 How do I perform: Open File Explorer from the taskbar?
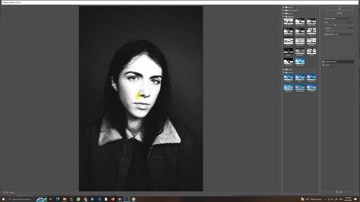coord(65,199)
